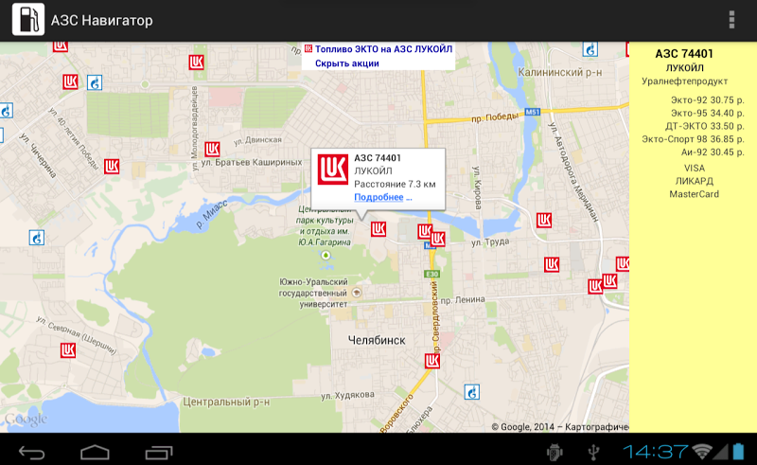This screenshot has width=757, height=465.
Task: Tap the green Гагарина park marker on map
Action: [x=326, y=255]
